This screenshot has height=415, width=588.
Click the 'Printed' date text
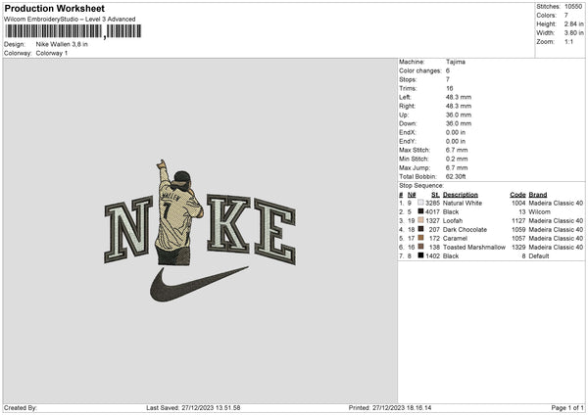pyautogui.click(x=390, y=408)
